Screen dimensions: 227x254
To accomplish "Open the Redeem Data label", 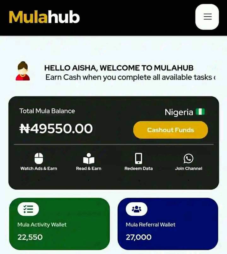I will (x=139, y=168).
